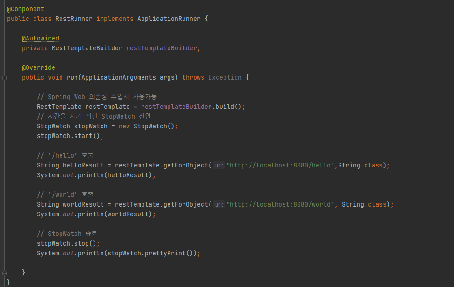Click the build() method call
The image size is (454, 287).
229,107
